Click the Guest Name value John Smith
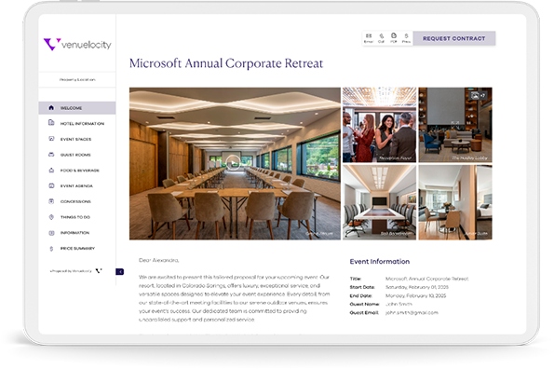This screenshot has width=554, height=369. coord(399,304)
